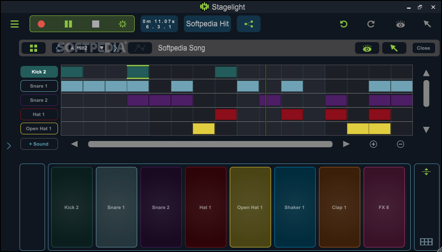Select the green arrow tool in editor bar
Image resolution: width=442 pixels, height=252 pixels.
point(394,48)
